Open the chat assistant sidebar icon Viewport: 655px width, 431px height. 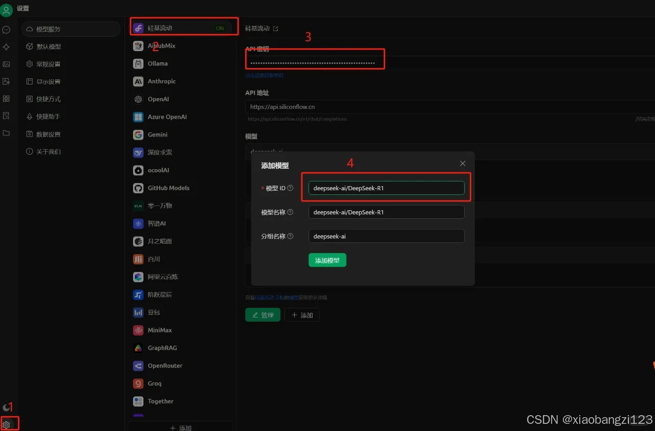(x=6, y=30)
